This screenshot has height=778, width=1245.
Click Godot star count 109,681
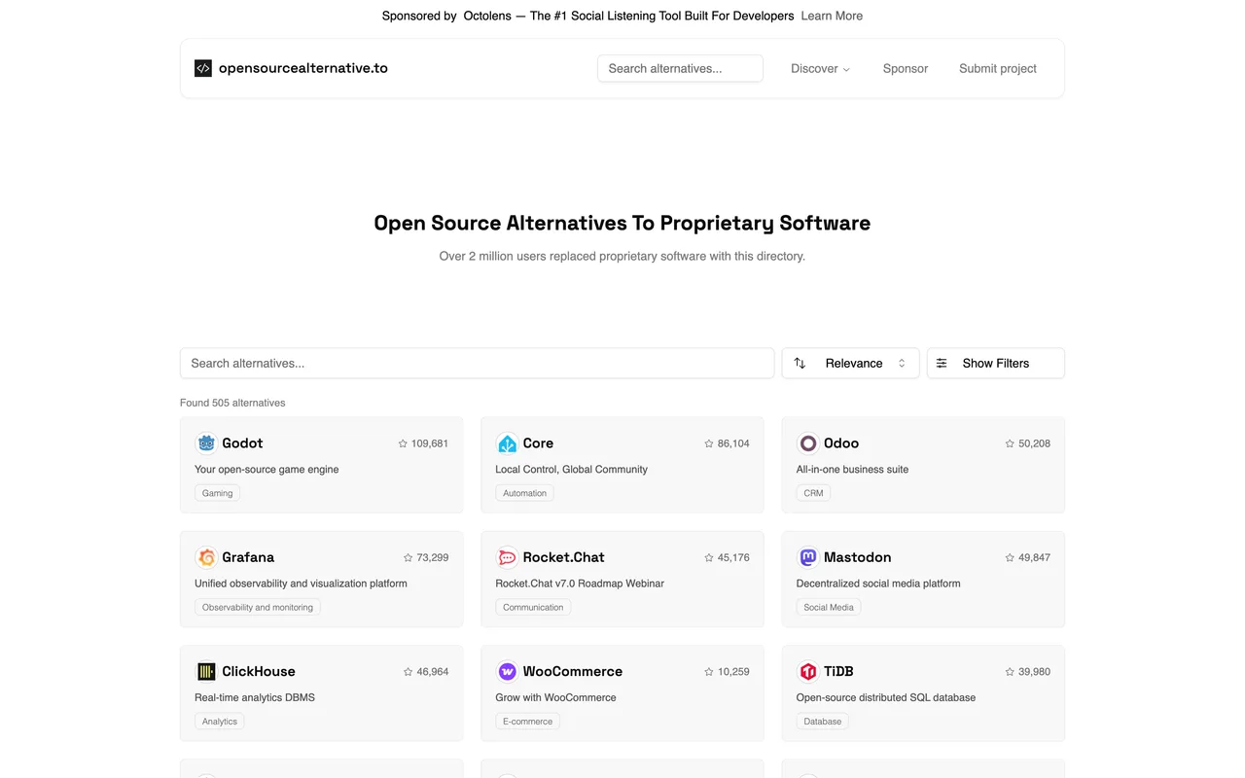pyautogui.click(x=430, y=443)
